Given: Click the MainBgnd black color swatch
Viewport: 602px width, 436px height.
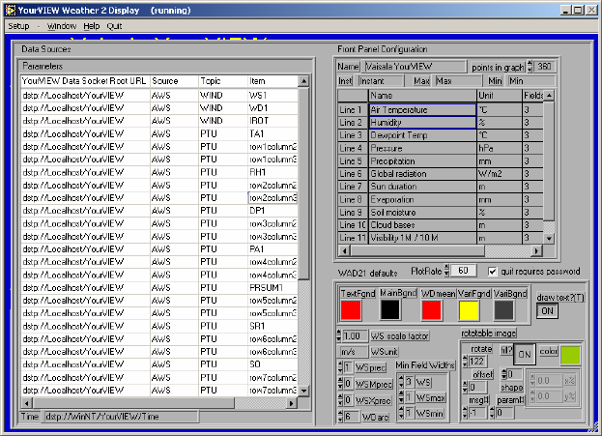Looking at the screenshot, I should tap(390, 309).
